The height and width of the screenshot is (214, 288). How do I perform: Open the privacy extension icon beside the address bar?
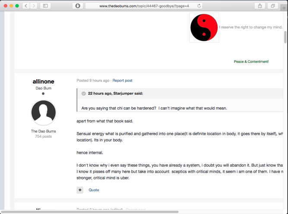(x=78, y=6)
